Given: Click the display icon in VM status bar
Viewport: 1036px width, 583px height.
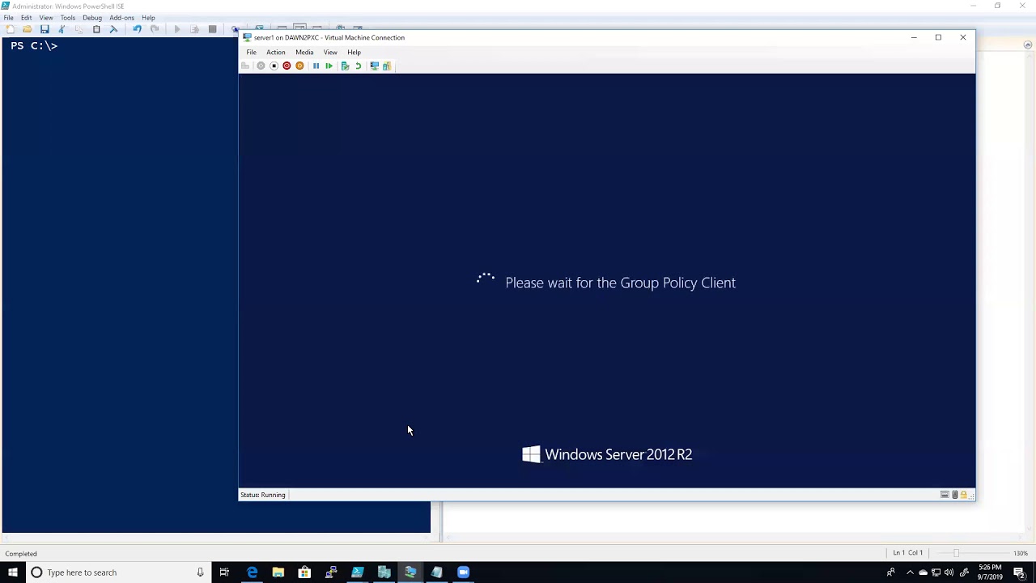Looking at the screenshot, I should (945, 495).
